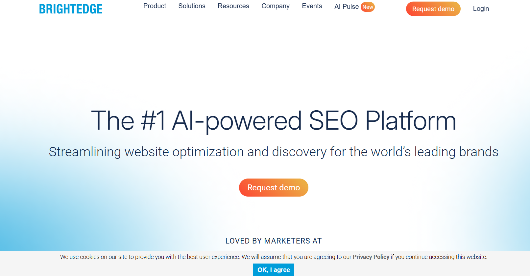
Task: Click 'The #1' in the headline
Action: point(128,121)
